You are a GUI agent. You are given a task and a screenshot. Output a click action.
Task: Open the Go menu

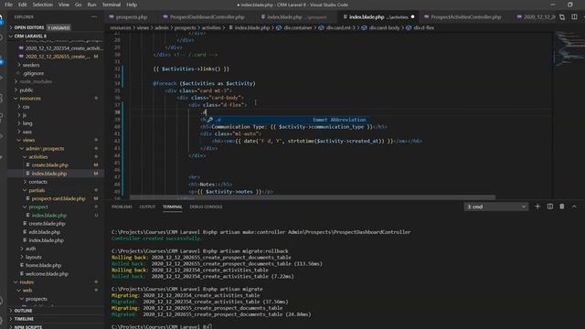pyautogui.click(x=78, y=5)
